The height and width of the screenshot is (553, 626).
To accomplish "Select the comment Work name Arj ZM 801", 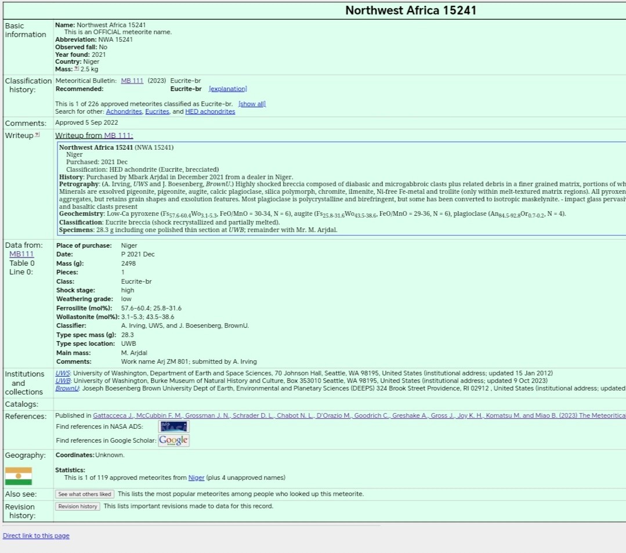I will [154, 362].
